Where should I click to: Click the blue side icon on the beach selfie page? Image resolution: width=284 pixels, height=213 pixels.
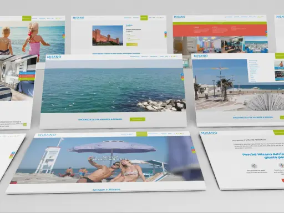tap(192, 148)
